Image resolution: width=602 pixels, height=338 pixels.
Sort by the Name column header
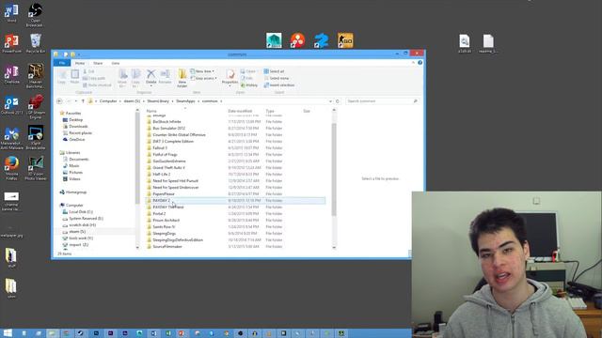[x=151, y=111]
